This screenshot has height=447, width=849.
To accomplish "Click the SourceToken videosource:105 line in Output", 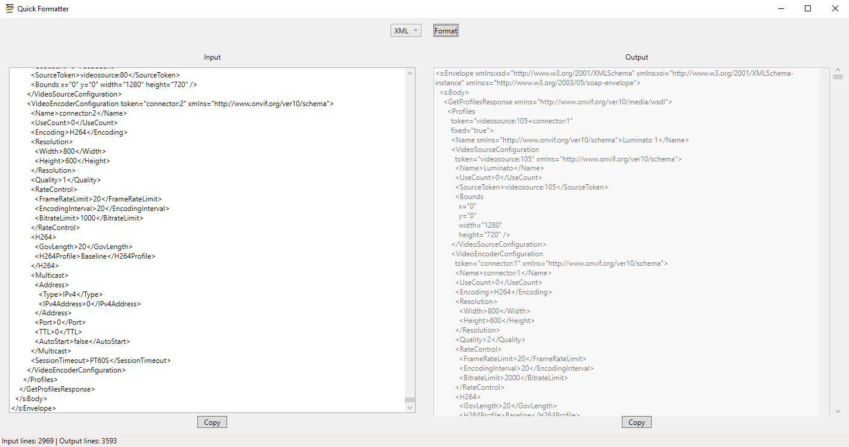I will coord(532,187).
